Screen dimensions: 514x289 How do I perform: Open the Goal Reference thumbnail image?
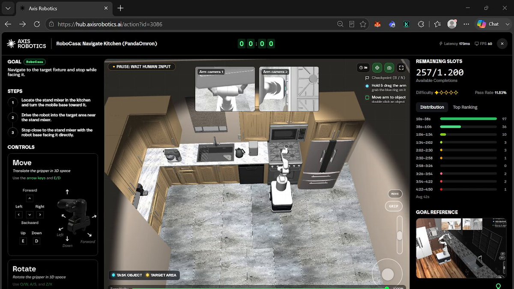click(462, 248)
